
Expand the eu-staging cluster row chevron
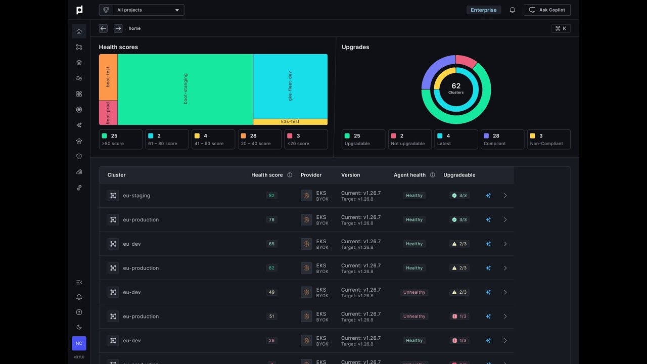[x=505, y=196]
